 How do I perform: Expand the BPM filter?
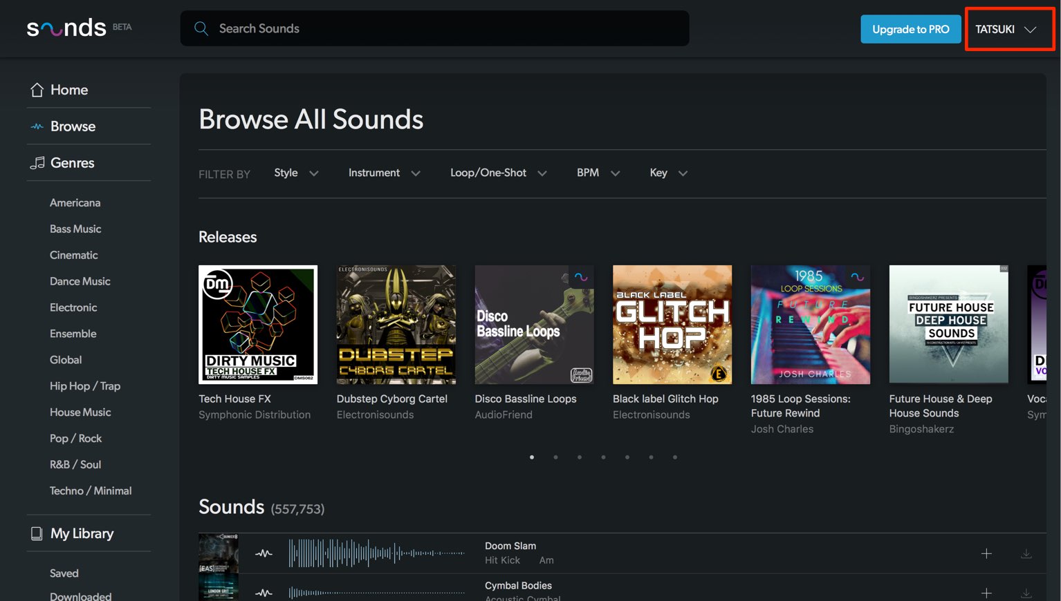coord(598,173)
